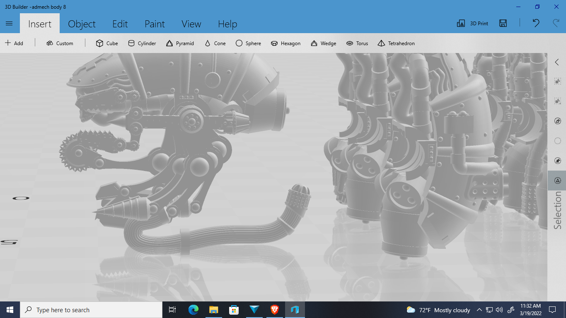
Task: Click the outlined double-triangle circle icon
Action: (x=557, y=121)
